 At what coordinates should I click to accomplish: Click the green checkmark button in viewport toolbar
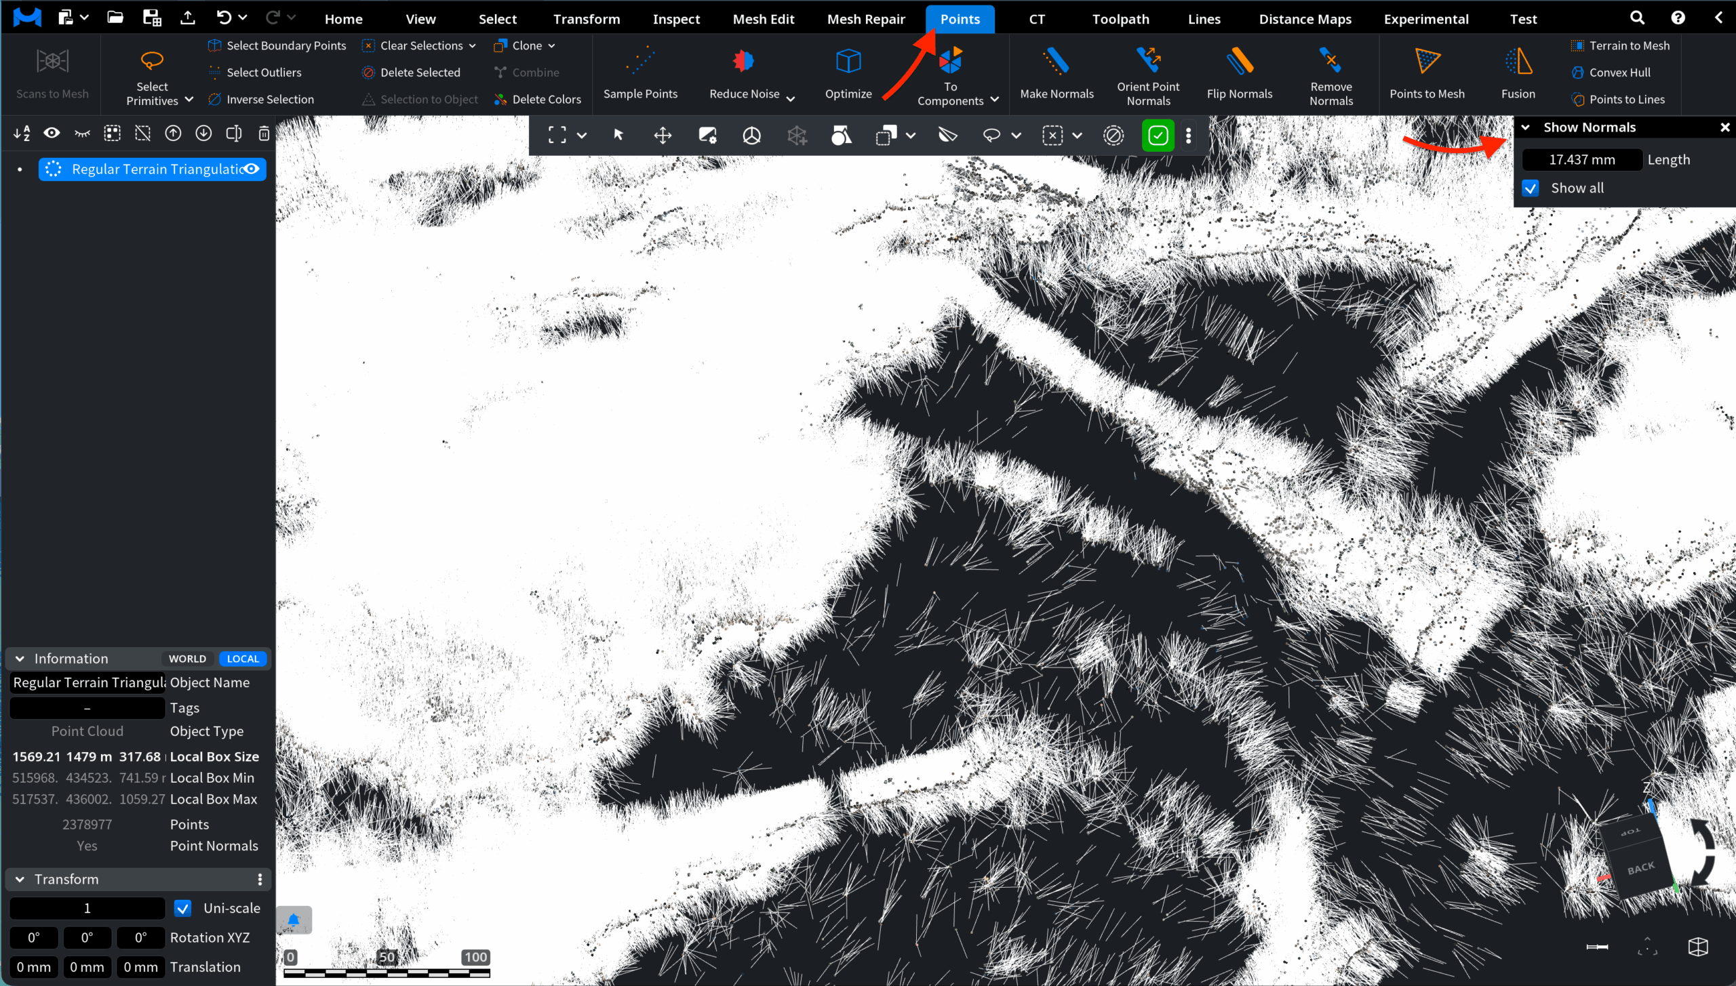click(1158, 135)
